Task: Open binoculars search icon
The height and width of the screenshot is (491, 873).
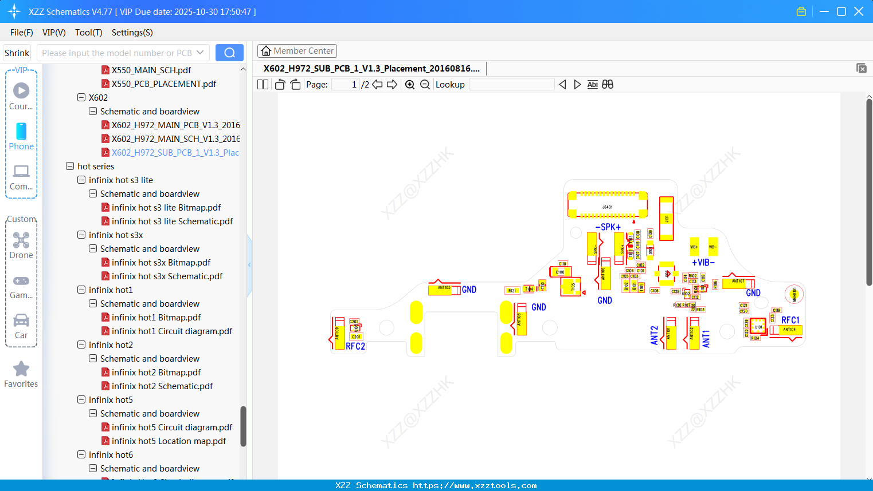Action: pyautogui.click(x=608, y=85)
